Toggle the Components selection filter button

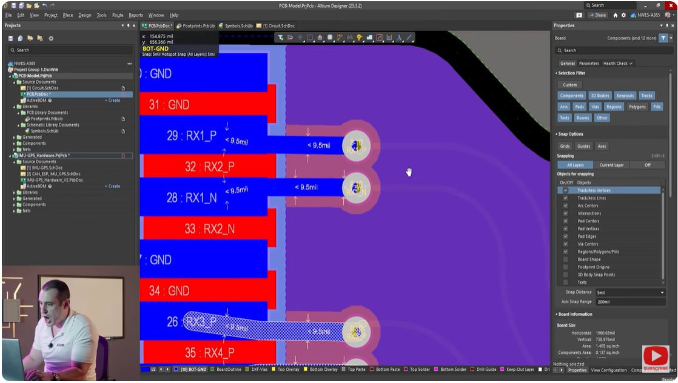pos(572,96)
